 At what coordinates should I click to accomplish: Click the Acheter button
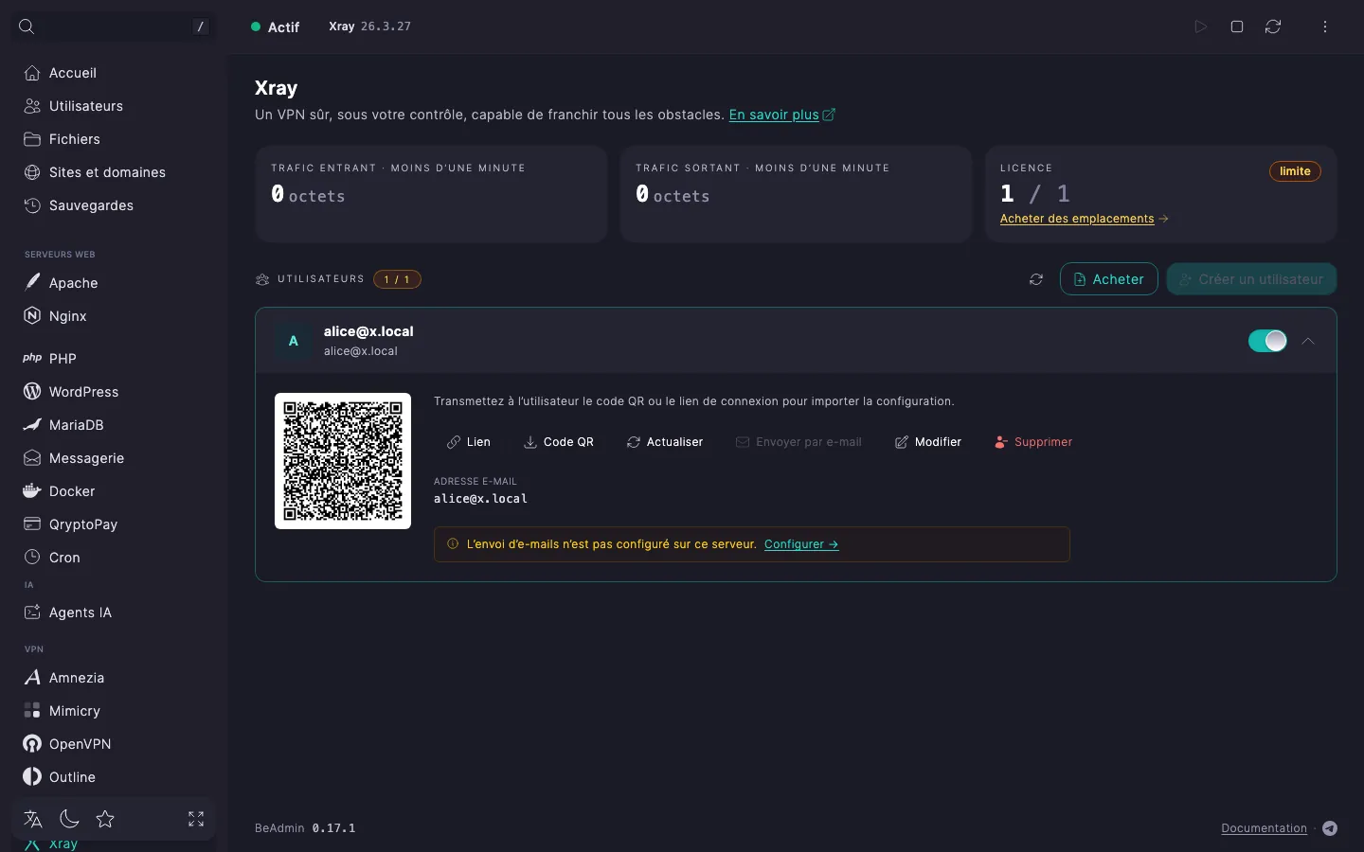tap(1109, 279)
